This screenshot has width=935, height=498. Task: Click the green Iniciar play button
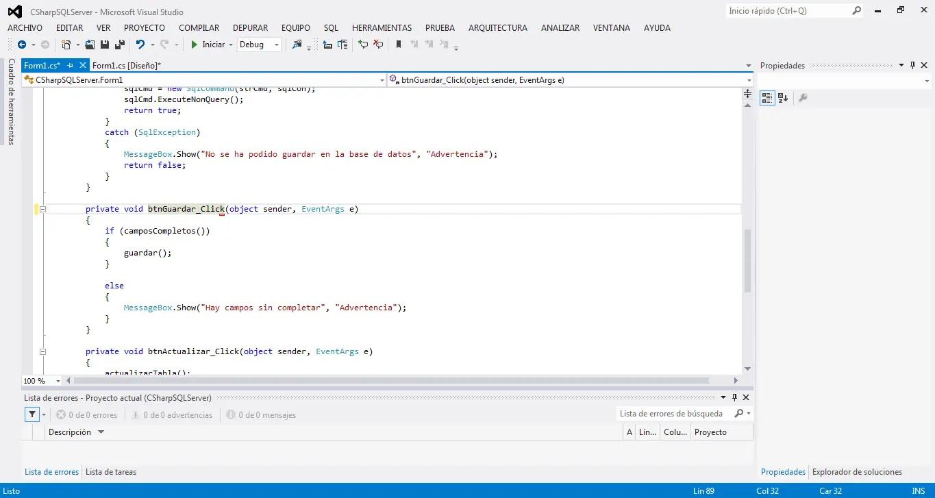pos(195,45)
